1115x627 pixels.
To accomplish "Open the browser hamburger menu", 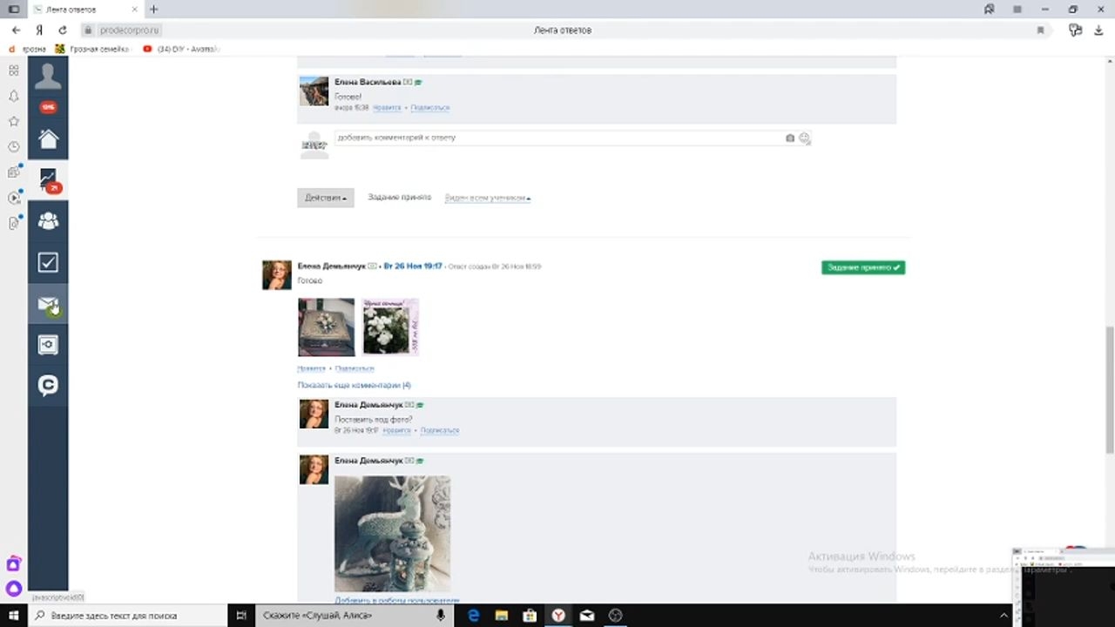I will coord(1017,9).
